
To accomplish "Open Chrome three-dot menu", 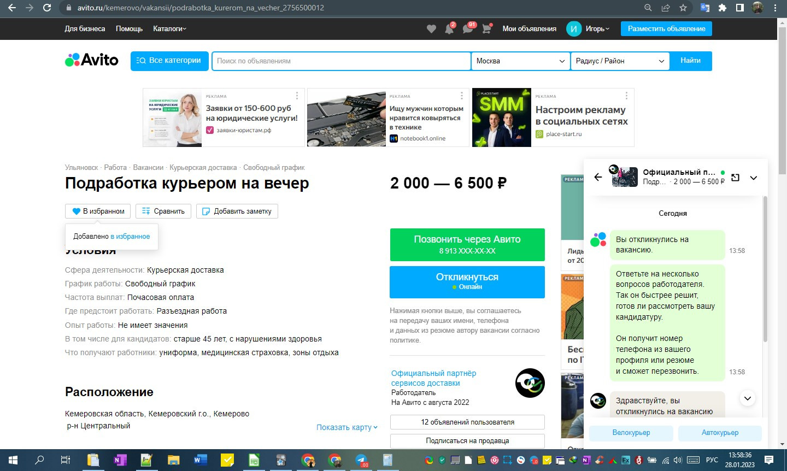I will (775, 8).
